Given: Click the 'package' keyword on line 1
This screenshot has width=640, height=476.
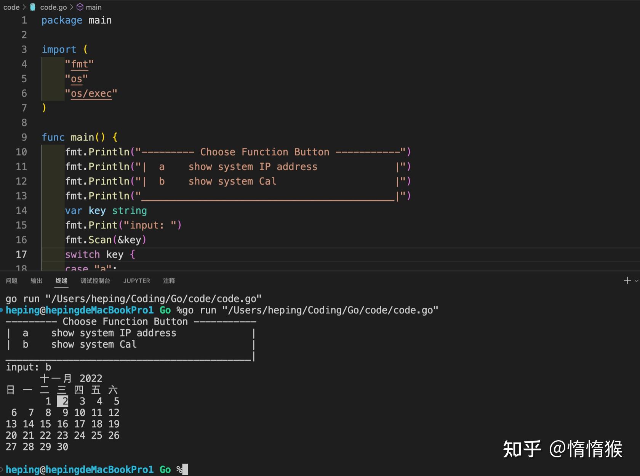Looking at the screenshot, I should (x=62, y=20).
